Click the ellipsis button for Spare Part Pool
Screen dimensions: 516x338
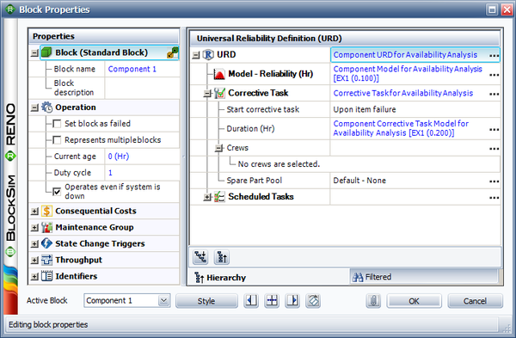494,181
